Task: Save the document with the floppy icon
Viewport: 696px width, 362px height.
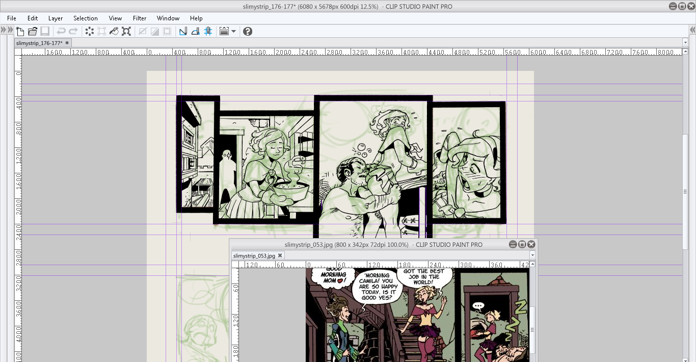Action: click(x=45, y=31)
